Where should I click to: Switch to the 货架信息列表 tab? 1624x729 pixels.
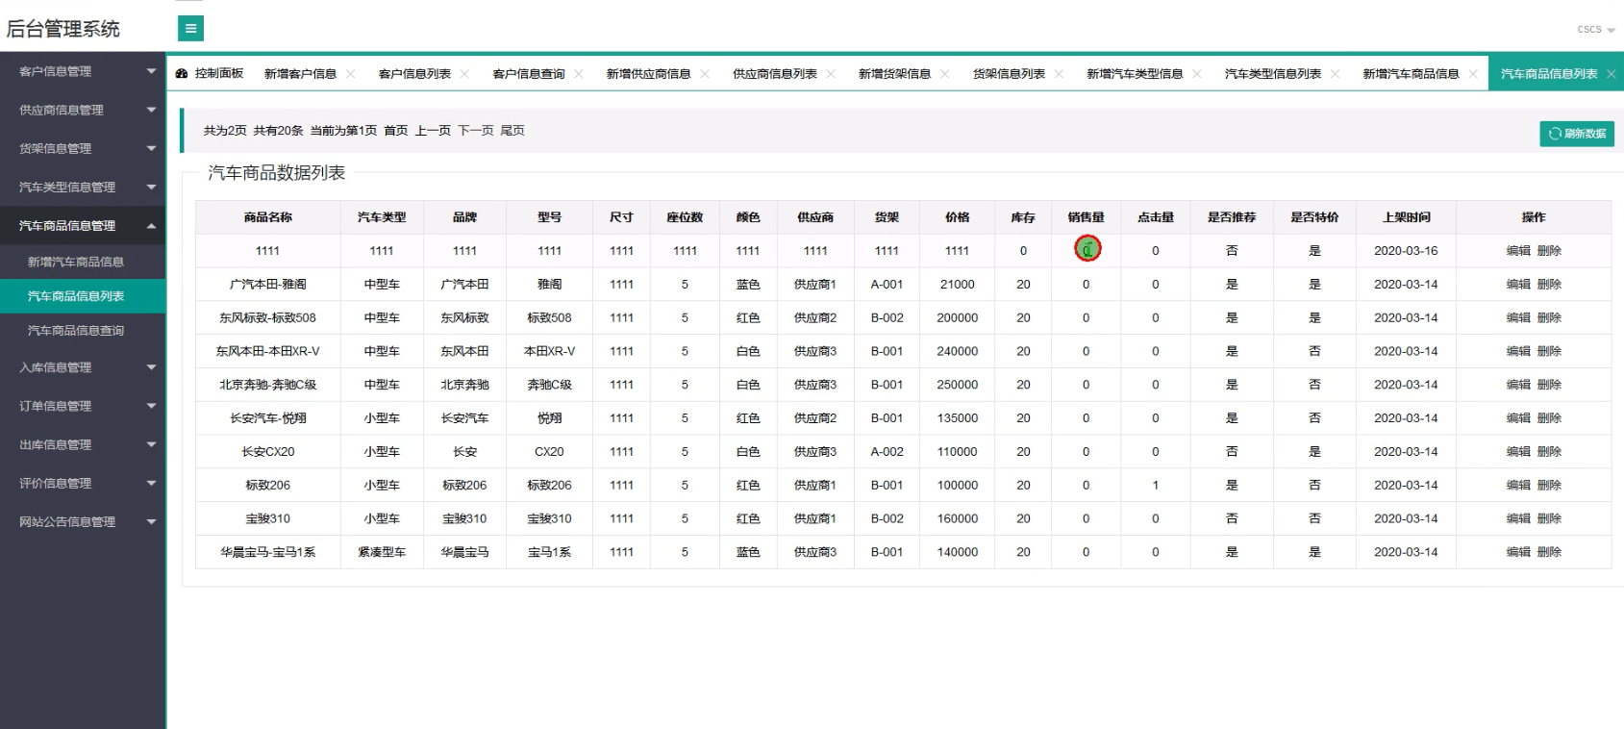(x=1009, y=74)
